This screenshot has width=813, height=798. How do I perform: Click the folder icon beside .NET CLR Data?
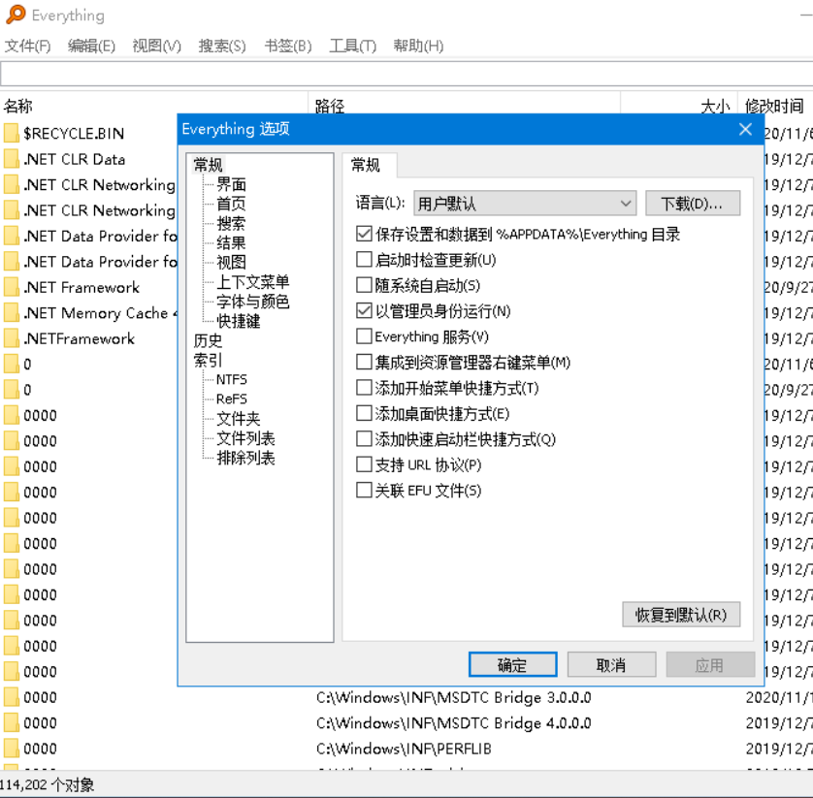click(x=12, y=159)
